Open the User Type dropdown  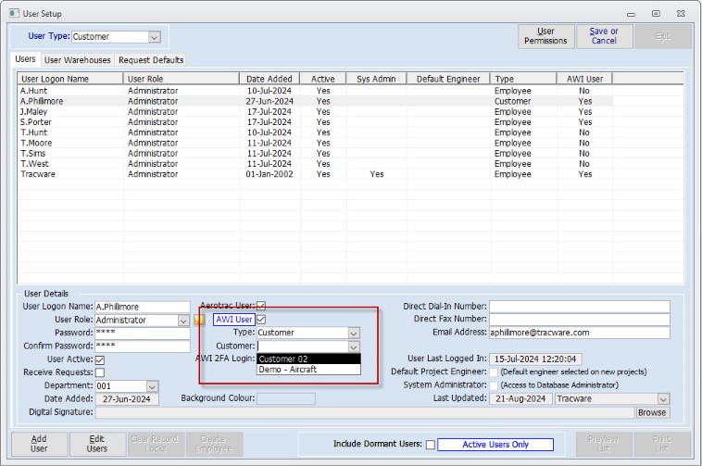(154, 37)
